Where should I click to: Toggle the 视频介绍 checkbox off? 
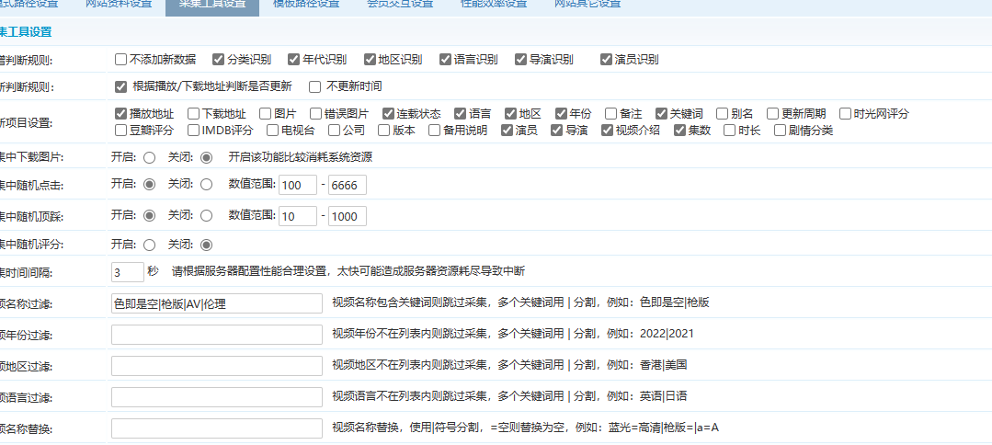tap(607, 131)
